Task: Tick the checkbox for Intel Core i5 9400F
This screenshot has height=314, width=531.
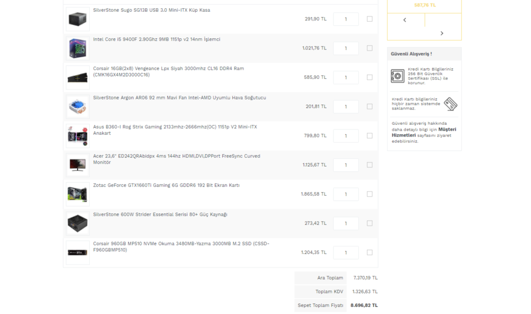Action: tap(369, 48)
